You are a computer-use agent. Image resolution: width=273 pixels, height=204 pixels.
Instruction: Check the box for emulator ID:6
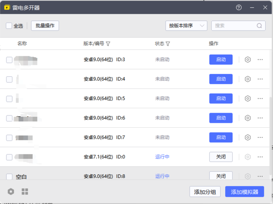pos(9,118)
